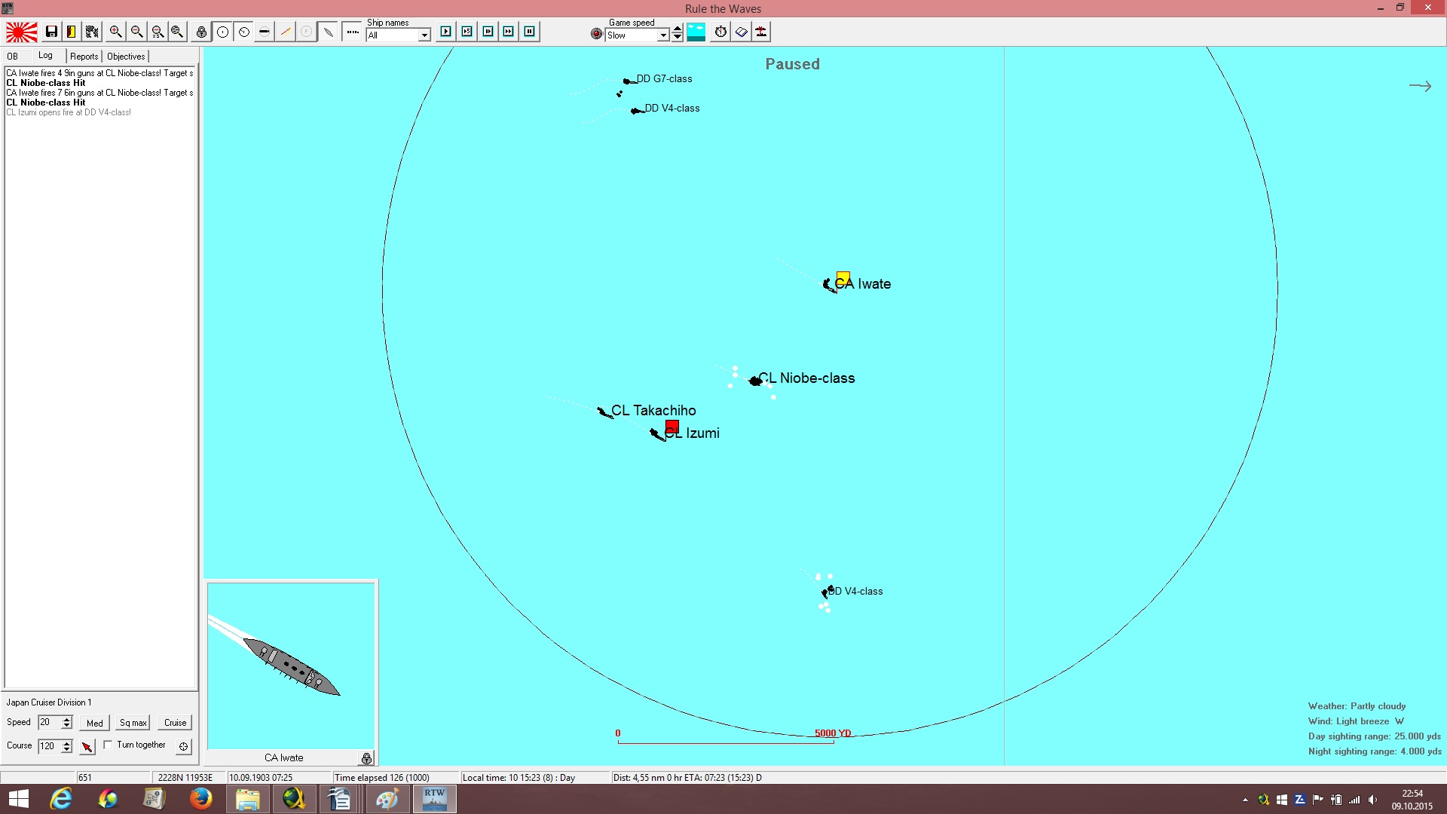The image size is (1447, 814).
Task: Click the red course arrow icon
Action: tap(87, 746)
